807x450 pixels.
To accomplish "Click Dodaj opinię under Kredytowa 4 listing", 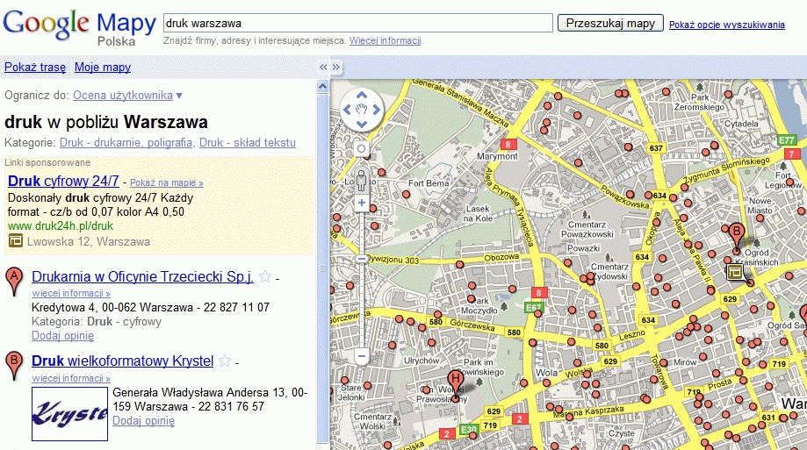I will 63,336.
